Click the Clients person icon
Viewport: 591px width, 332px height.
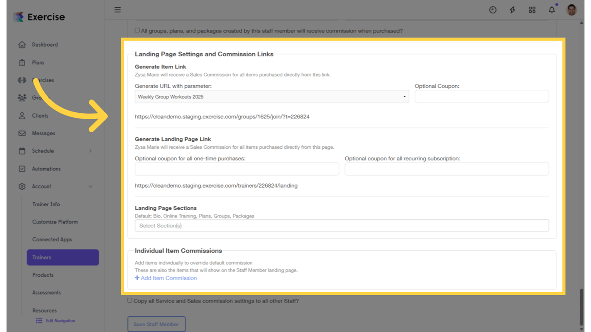(x=22, y=115)
